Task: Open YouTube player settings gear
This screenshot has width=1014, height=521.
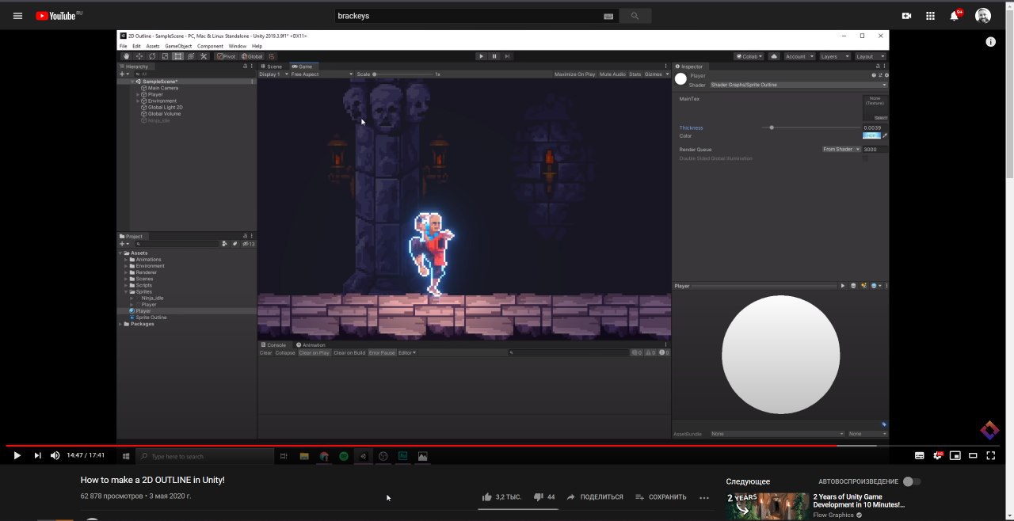Action: click(x=938, y=455)
